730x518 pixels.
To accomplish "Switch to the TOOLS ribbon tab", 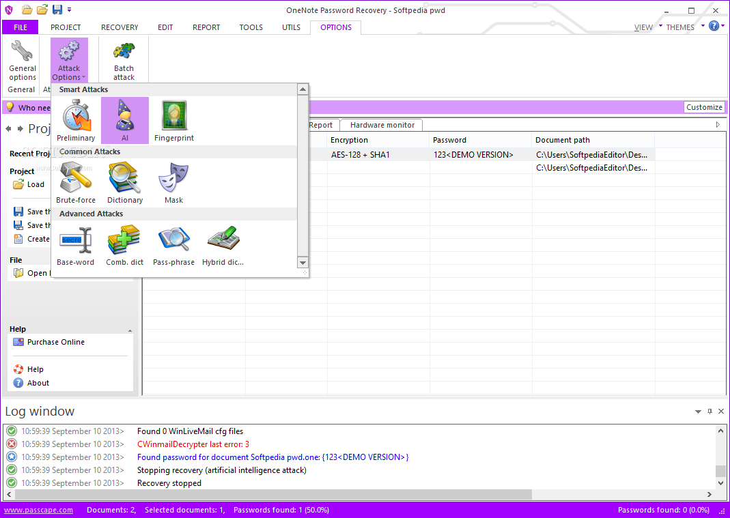I will pos(251,27).
